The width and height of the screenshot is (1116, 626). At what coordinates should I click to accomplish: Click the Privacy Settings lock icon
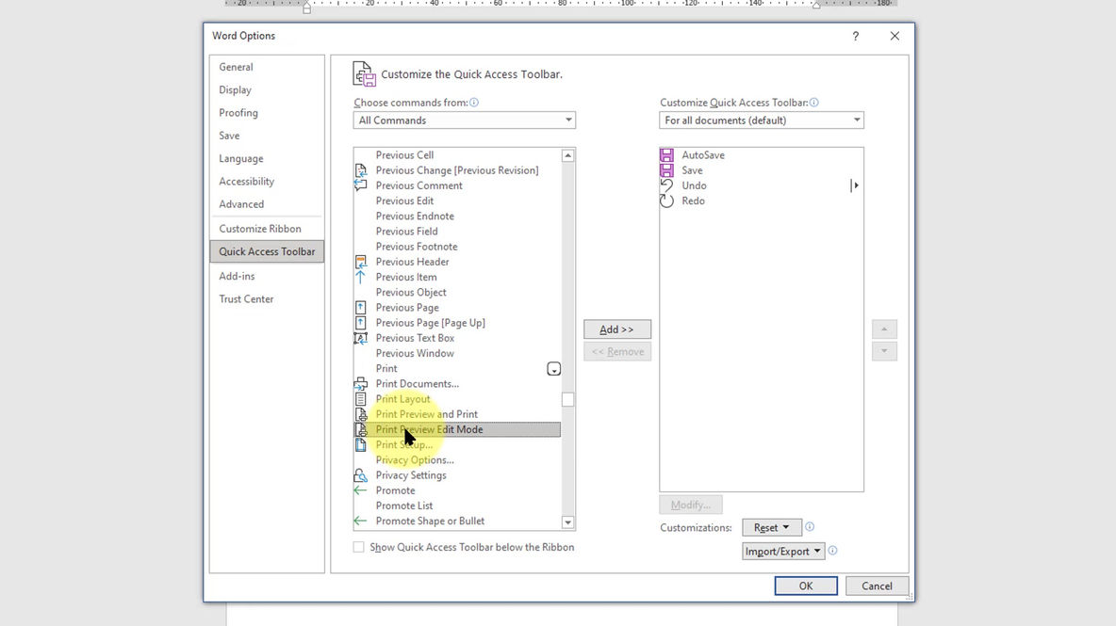pos(361,475)
